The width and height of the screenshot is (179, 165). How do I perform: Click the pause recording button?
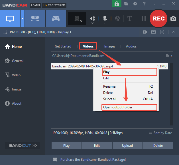(x=144, y=18)
